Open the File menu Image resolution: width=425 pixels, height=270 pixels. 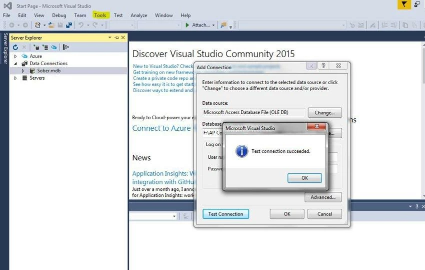tap(7, 15)
